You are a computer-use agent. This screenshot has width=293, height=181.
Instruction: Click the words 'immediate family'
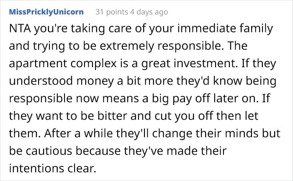[x=225, y=29]
